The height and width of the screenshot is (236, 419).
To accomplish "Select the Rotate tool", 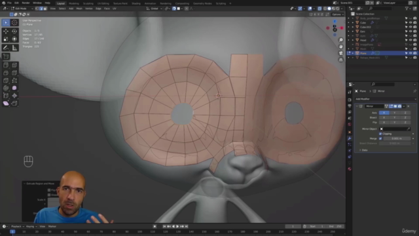I will 14,31.
